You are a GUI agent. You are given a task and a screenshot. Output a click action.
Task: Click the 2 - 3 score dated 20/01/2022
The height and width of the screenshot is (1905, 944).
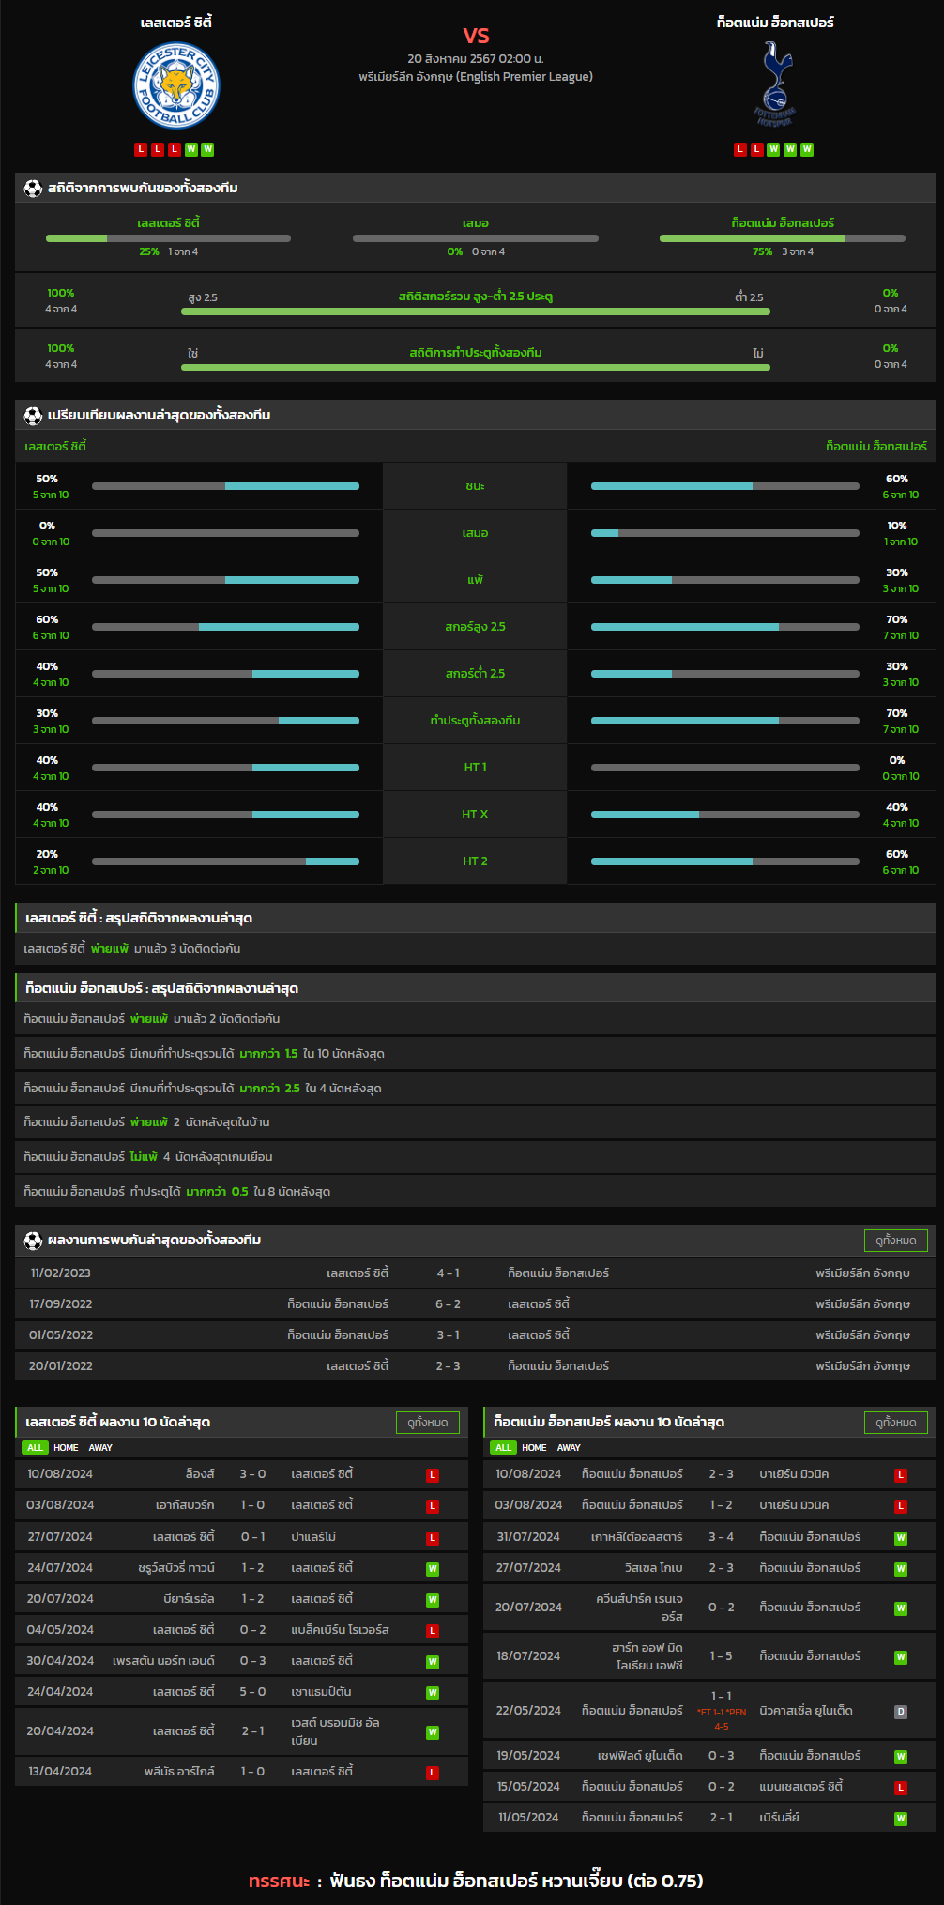tap(449, 1366)
